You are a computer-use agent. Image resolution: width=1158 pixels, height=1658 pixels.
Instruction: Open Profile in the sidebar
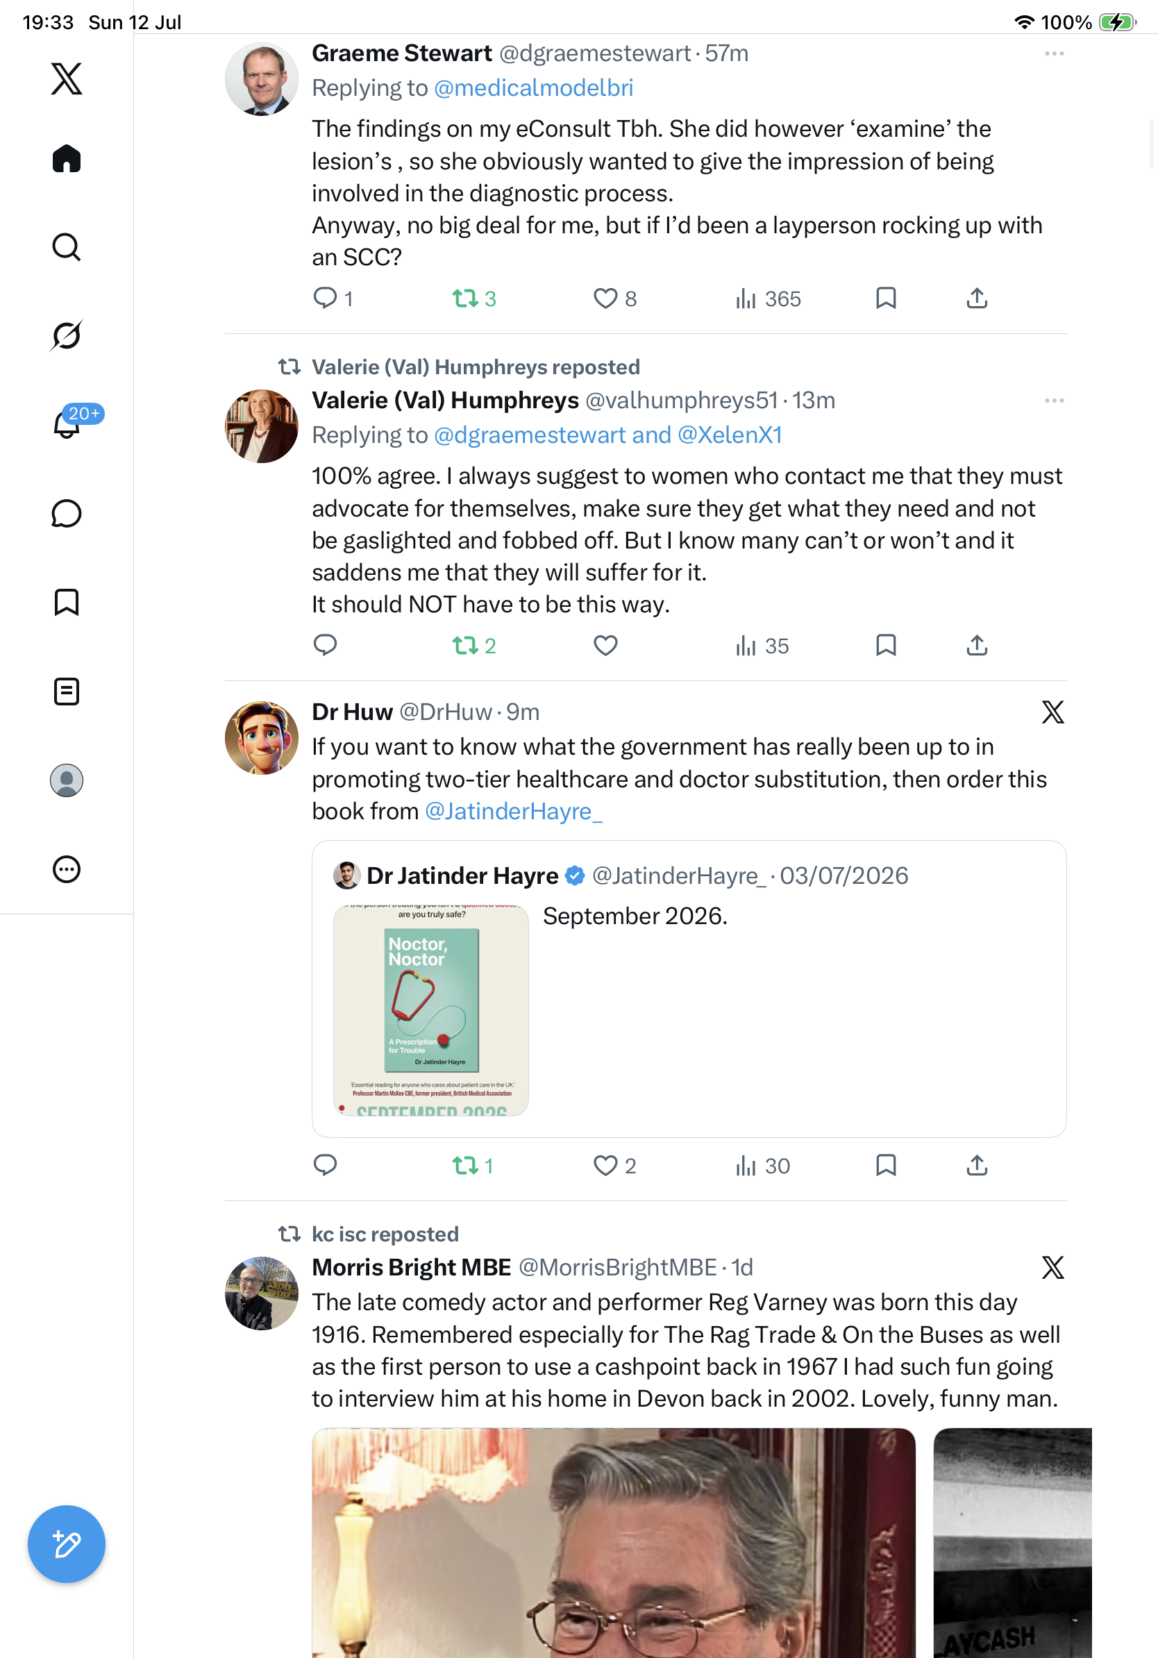(x=67, y=780)
